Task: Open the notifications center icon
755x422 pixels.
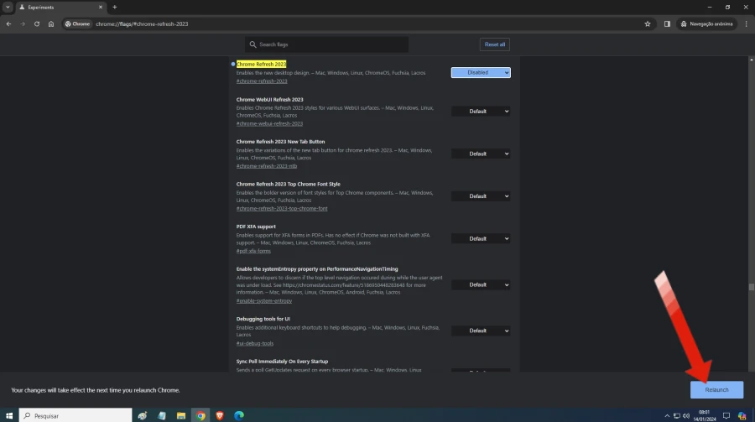Action: tap(726, 416)
